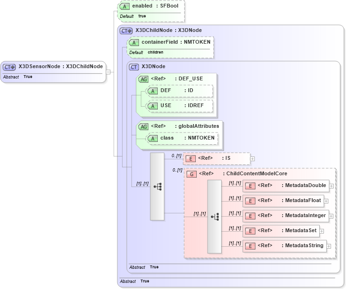The image size is (346, 289).
Task: Select the DEF : ID attribute text
Action: [x=177, y=90]
